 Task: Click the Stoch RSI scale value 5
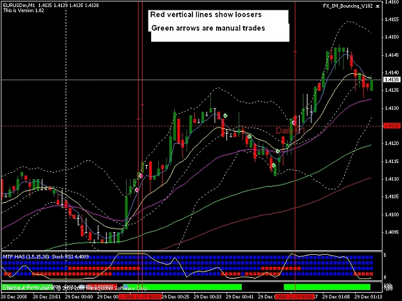point(385,255)
